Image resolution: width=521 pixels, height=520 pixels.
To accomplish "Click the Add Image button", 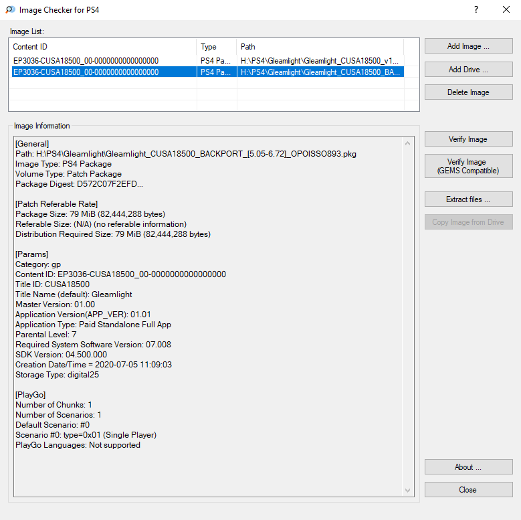I will pyautogui.click(x=469, y=46).
